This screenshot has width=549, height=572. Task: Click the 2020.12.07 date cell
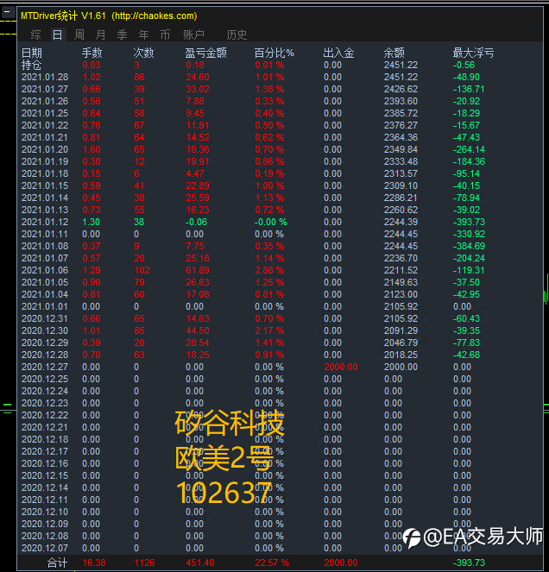click(x=45, y=548)
